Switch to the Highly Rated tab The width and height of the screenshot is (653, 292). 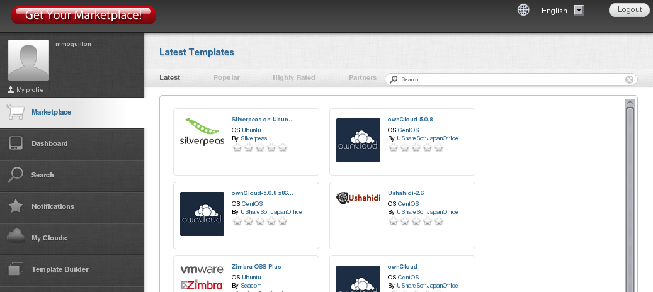click(293, 78)
